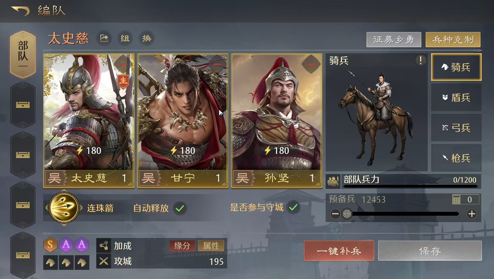Click the back arrow beside 编队
The image size is (494, 279).
point(20,11)
